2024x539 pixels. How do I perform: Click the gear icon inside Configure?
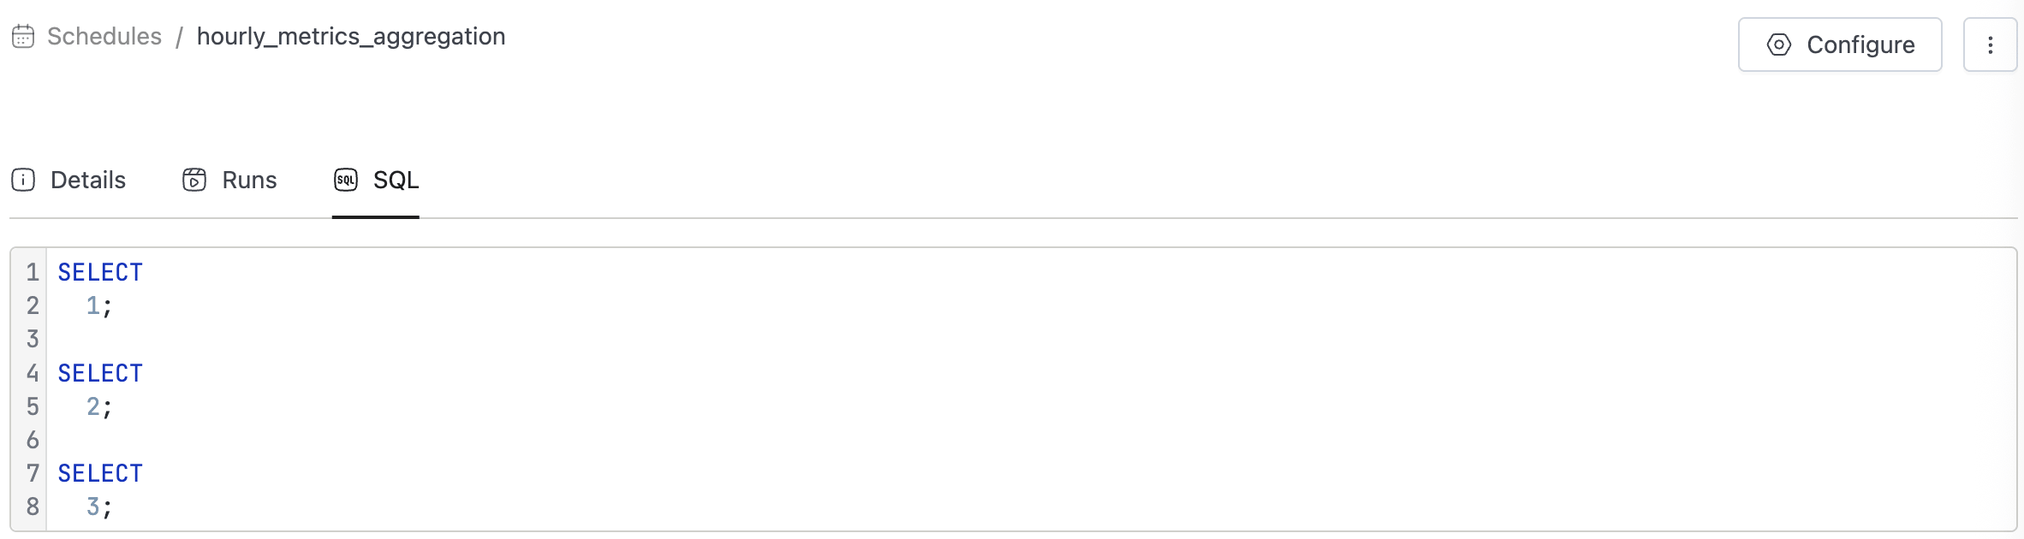[x=1779, y=44]
